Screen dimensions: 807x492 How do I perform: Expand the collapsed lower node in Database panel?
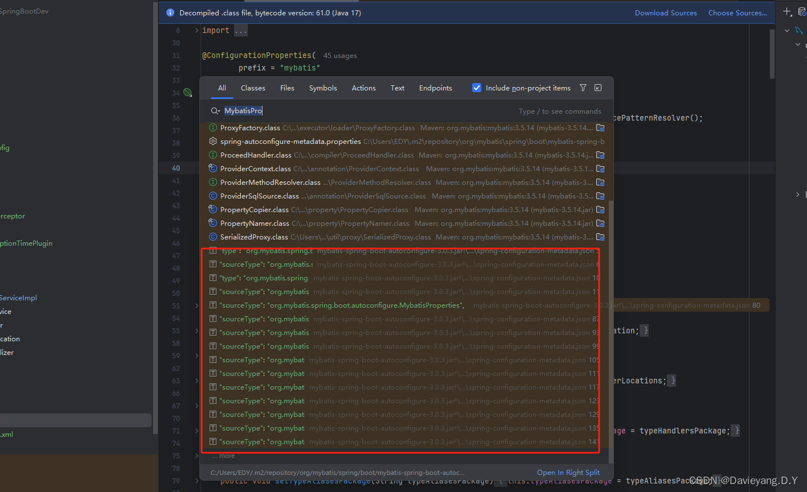coord(798,195)
